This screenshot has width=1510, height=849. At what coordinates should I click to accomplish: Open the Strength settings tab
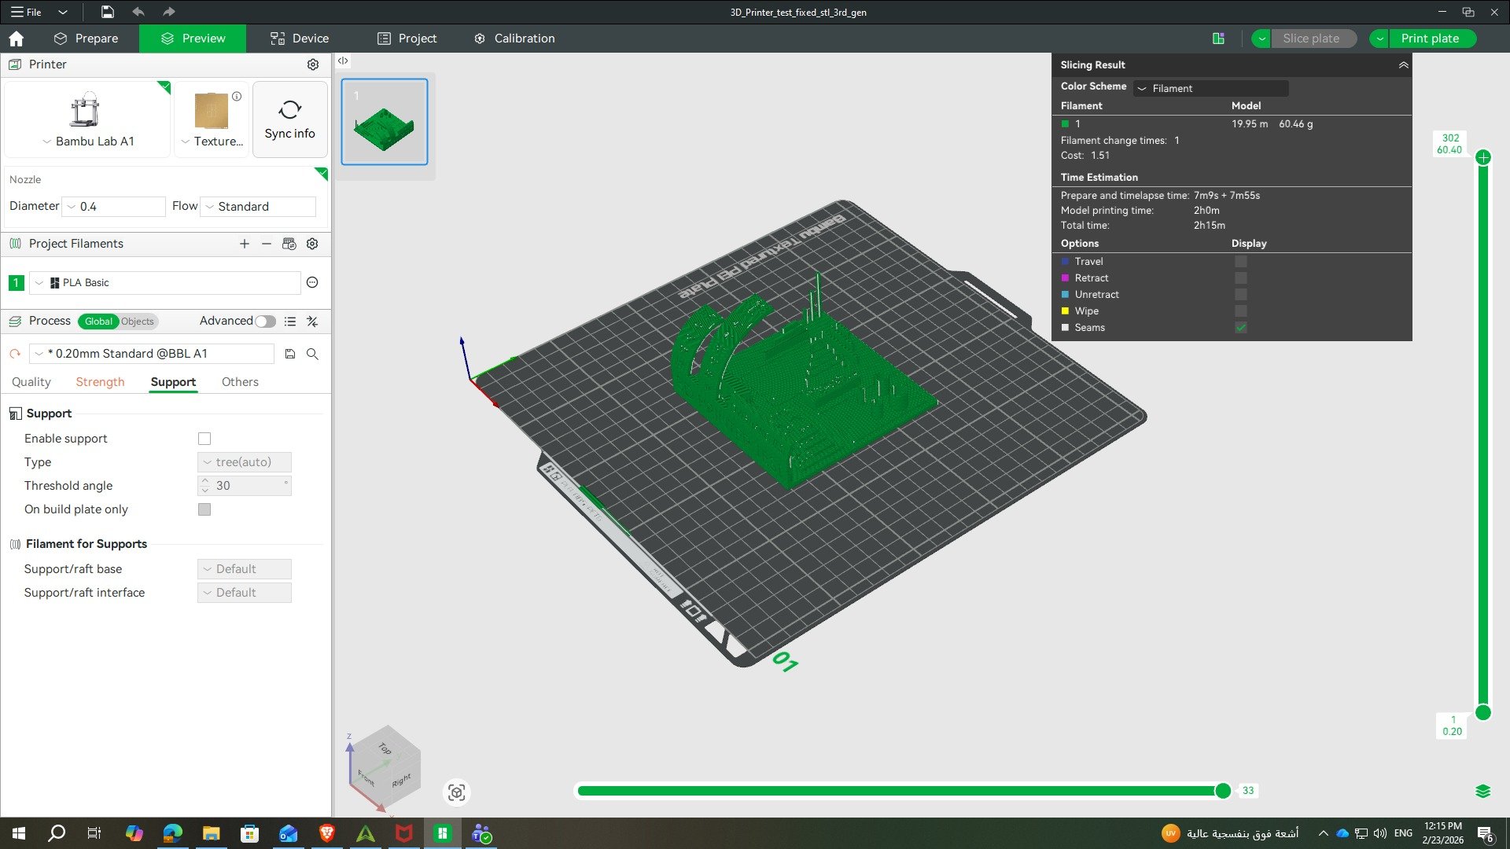100,382
